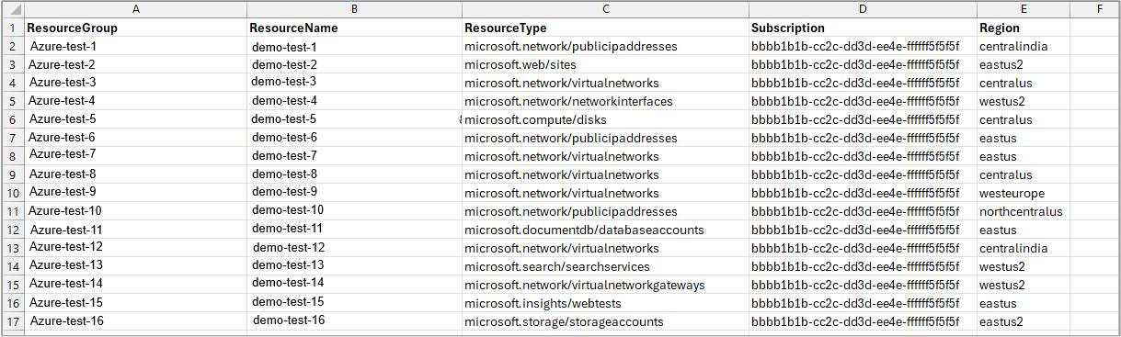The width and height of the screenshot is (1121, 337).
Task: Select row 5 header
Action: click(13, 101)
